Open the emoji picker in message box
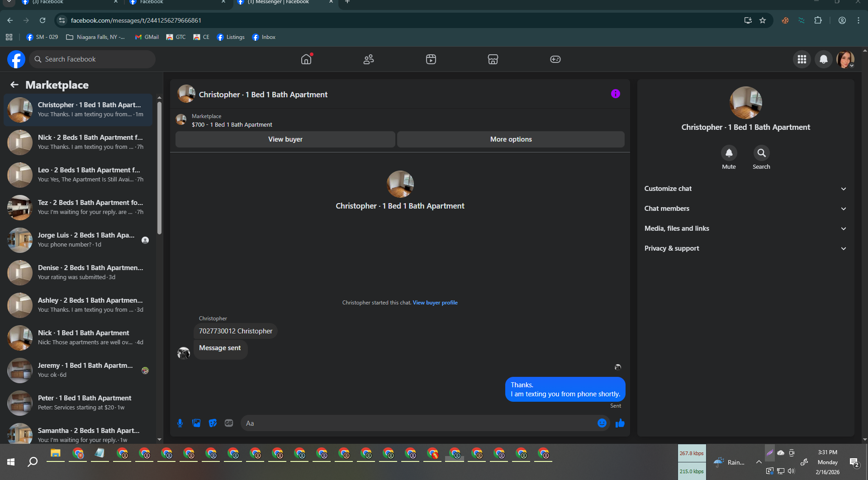868x480 pixels. coord(602,423)
